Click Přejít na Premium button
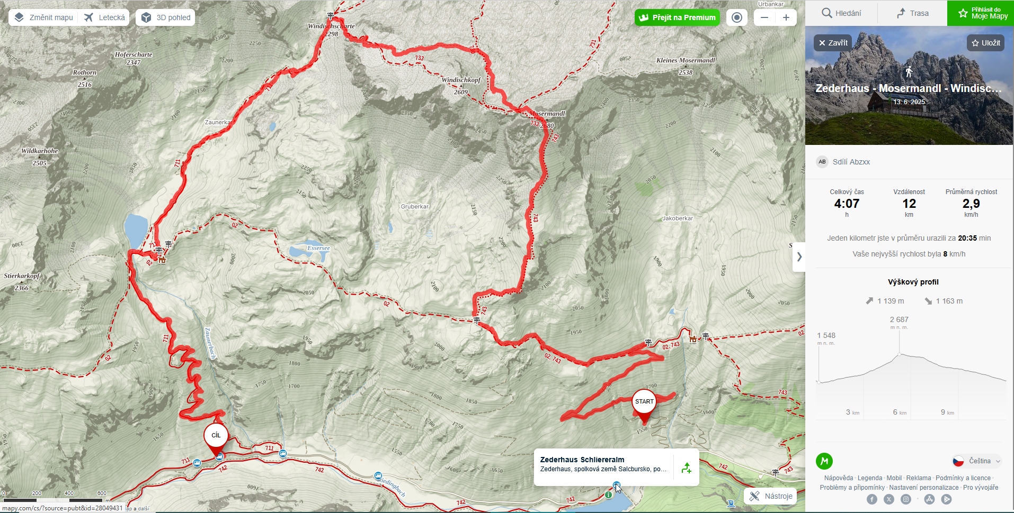 (677, 17)
